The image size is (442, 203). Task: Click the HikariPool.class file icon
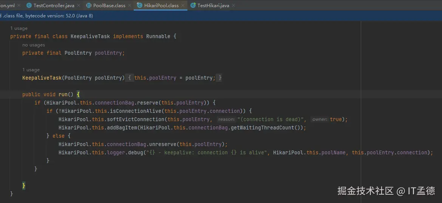point(139,5)
